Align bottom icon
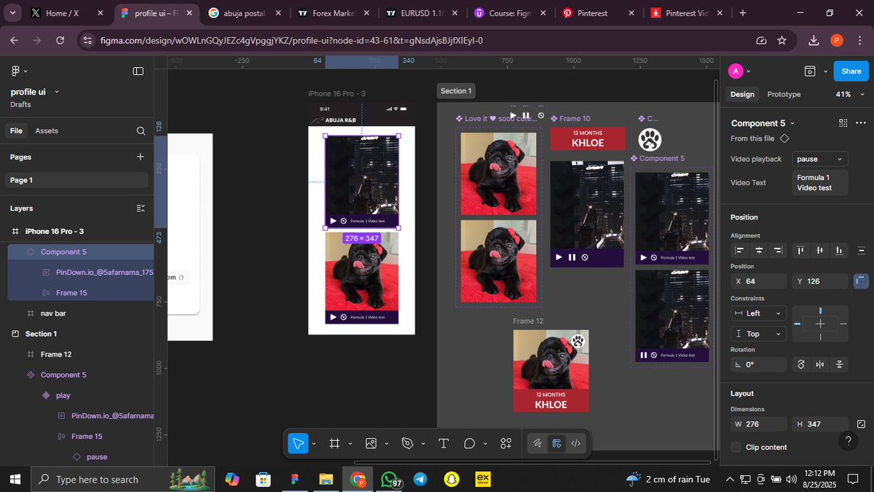 tap(839, 251)
